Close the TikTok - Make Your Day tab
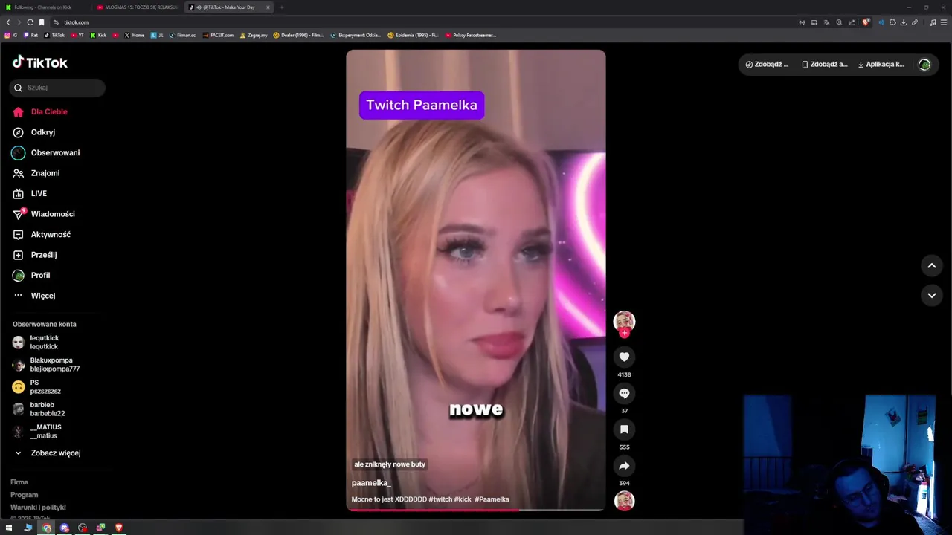Image resolution: width=952 pixels, height=535 pixels. tap(268, 7)
